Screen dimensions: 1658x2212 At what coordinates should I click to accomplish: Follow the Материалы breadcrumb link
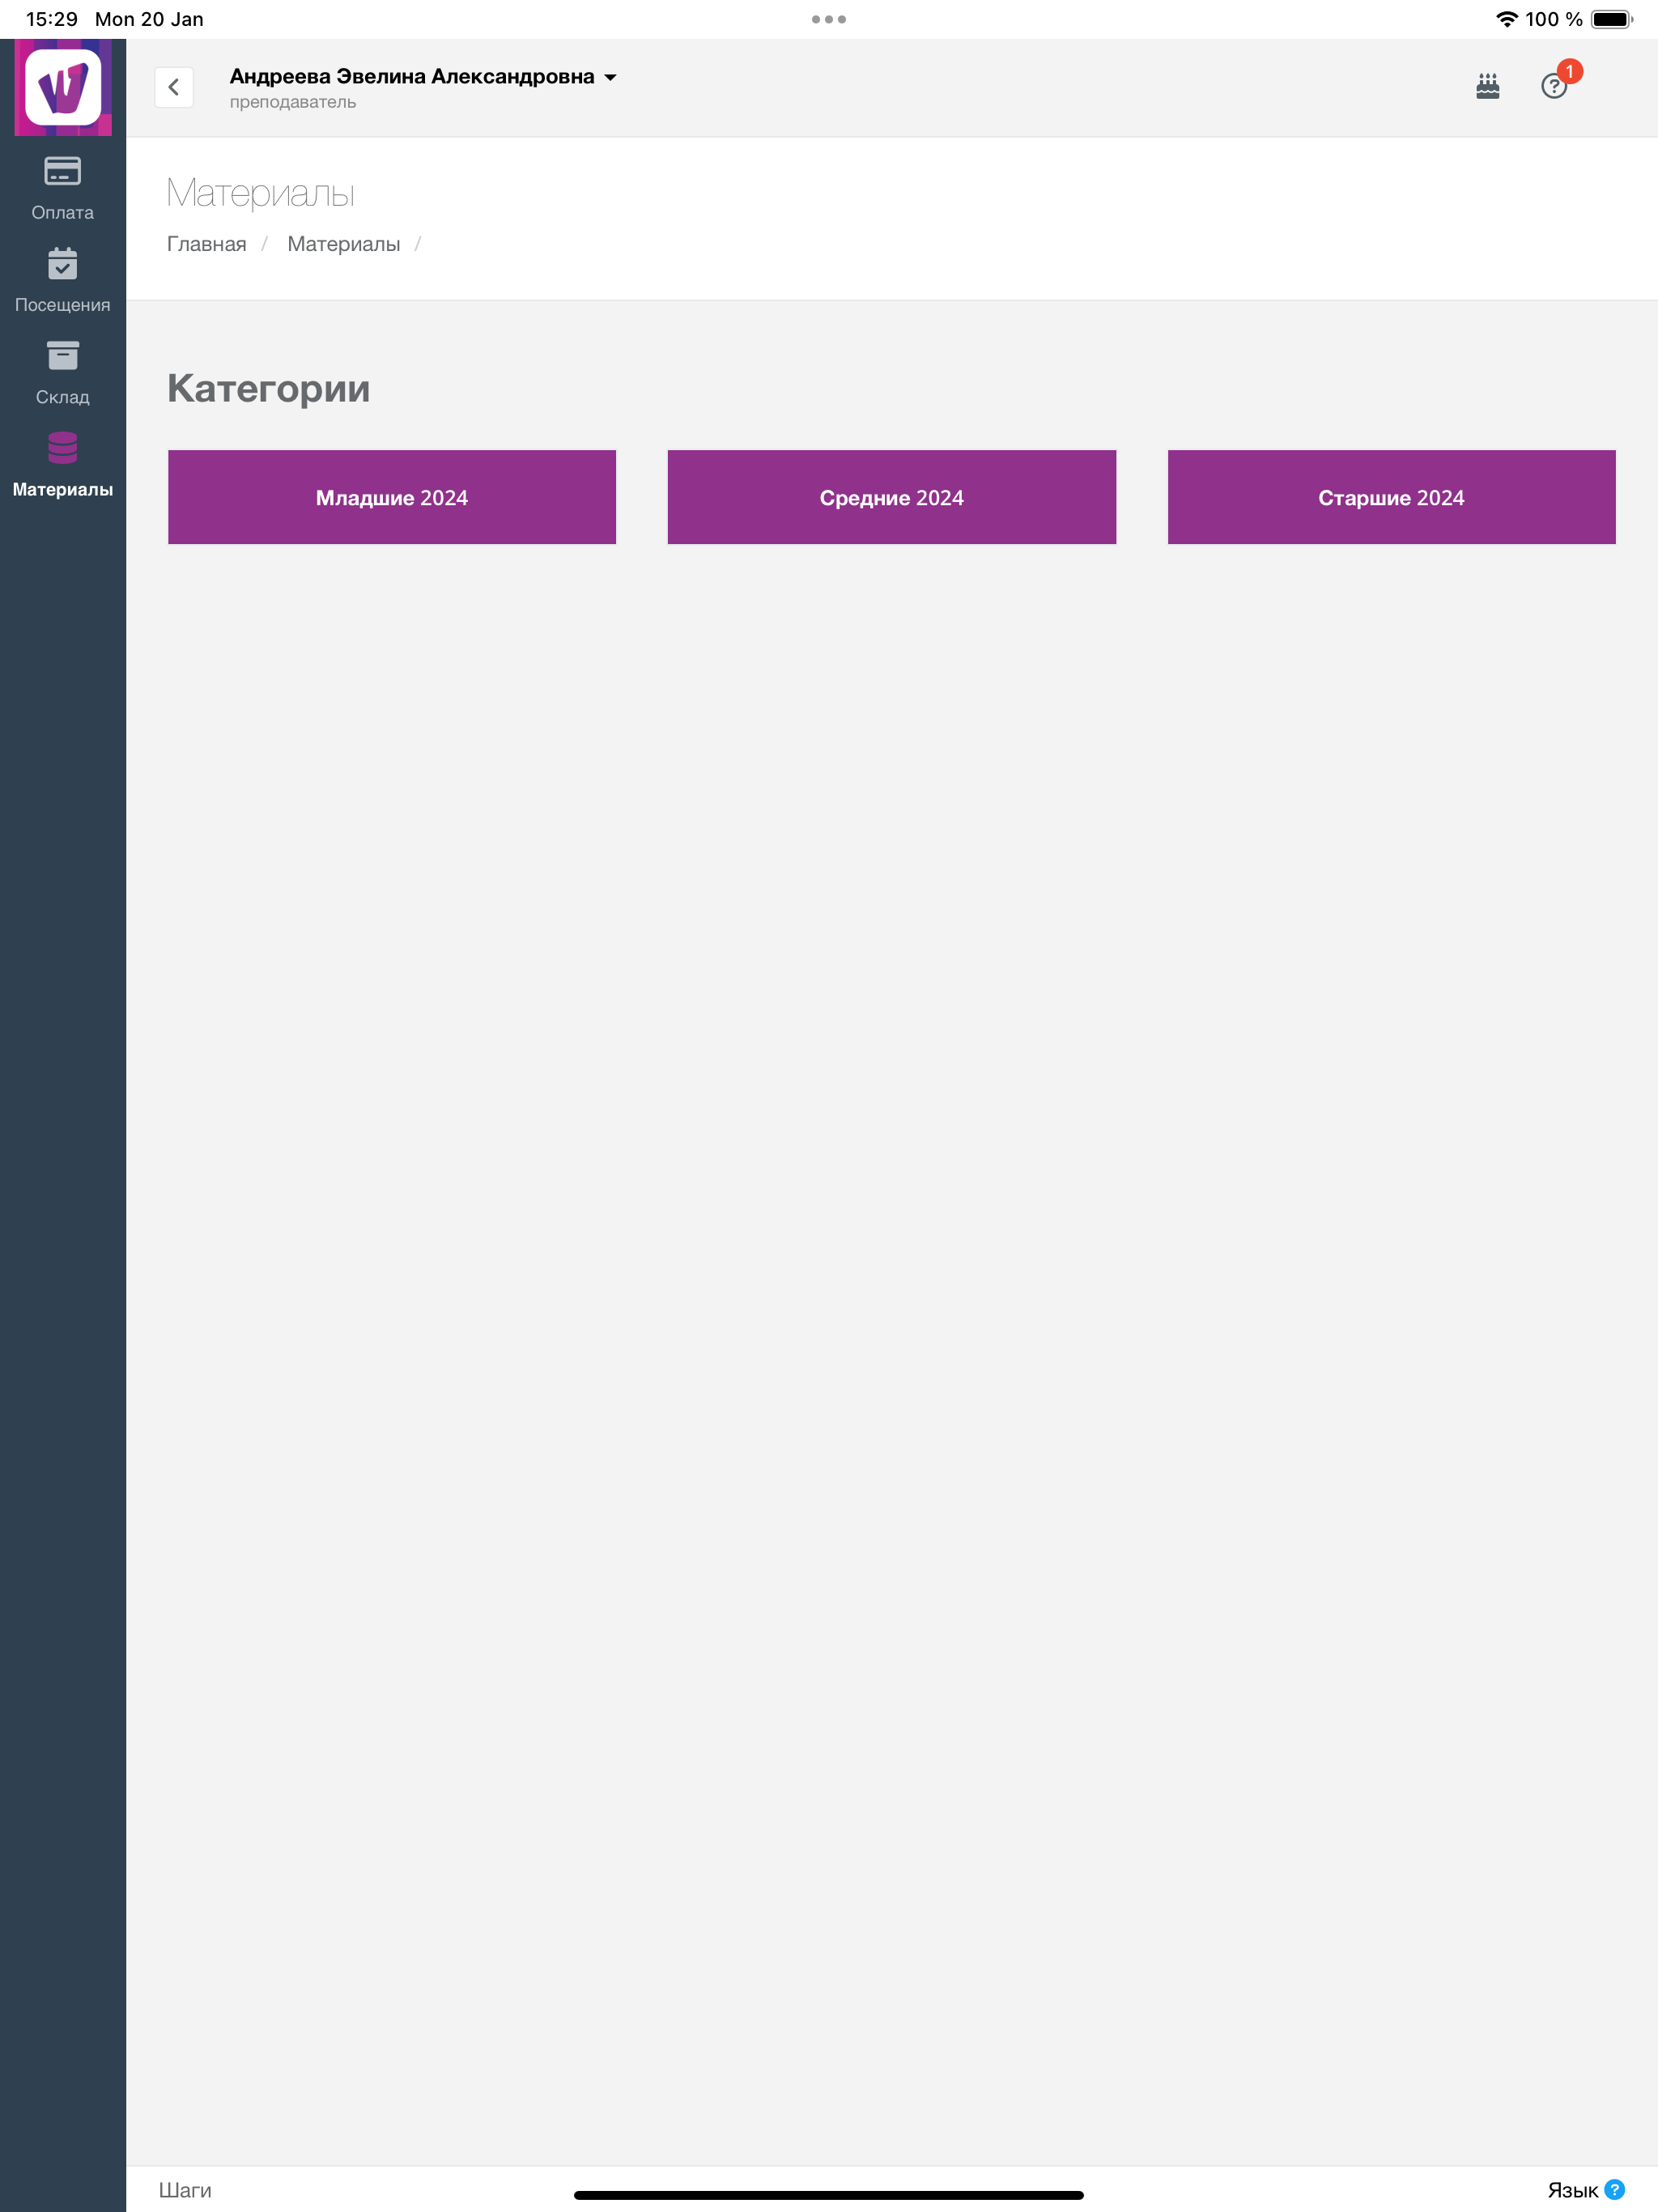343,244
